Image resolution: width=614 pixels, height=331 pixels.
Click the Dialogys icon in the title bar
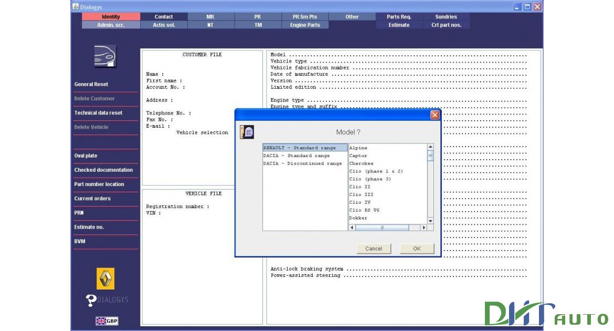click(75, 7)
